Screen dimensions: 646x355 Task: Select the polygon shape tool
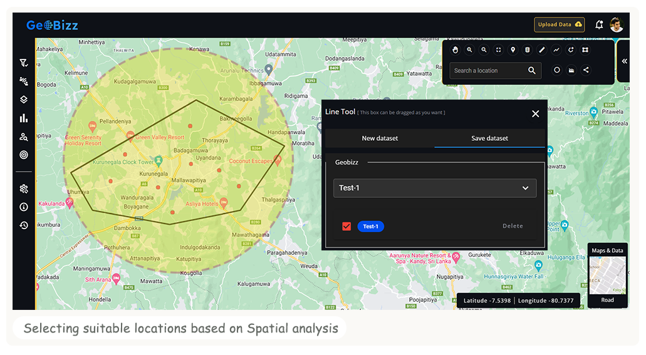(585, 50)
